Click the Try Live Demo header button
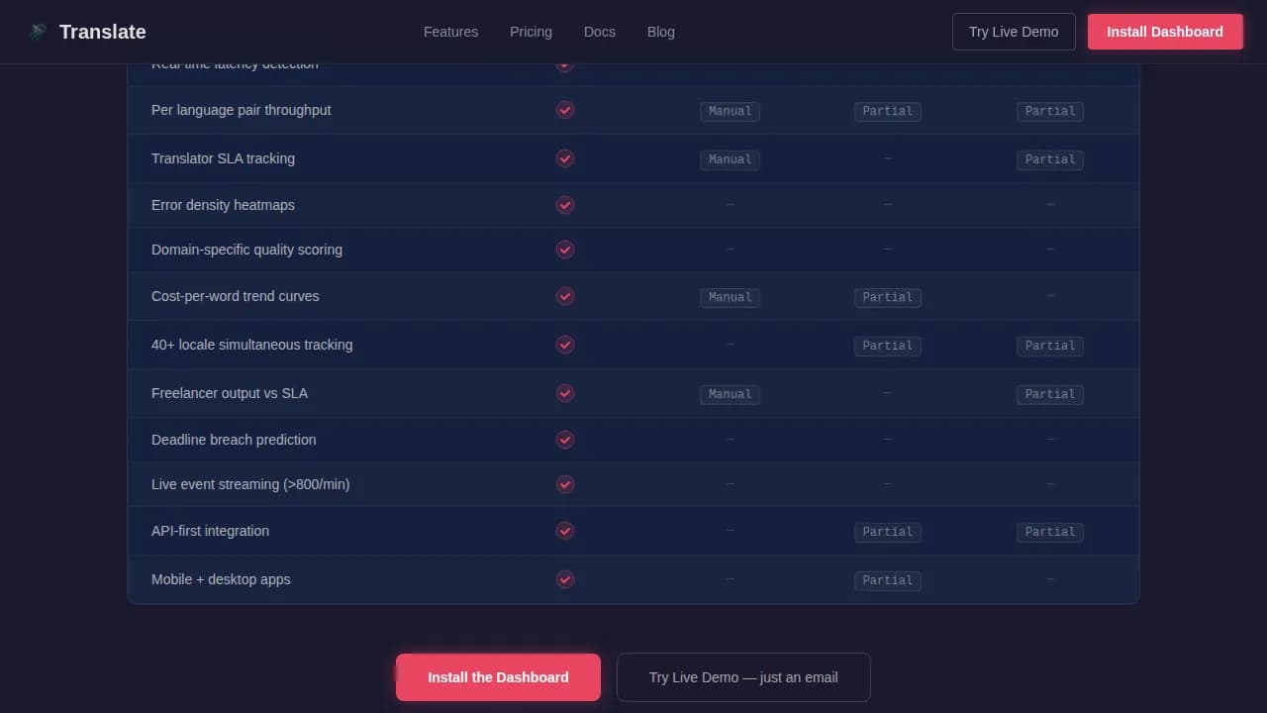Screen dimensions: 1267x713 pos(1014,32)
